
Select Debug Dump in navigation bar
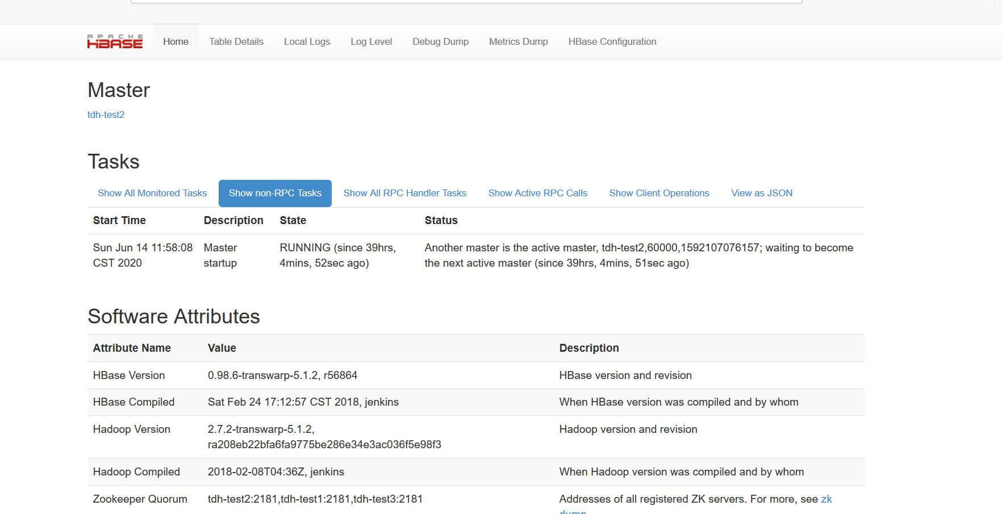tap(440, 41)
